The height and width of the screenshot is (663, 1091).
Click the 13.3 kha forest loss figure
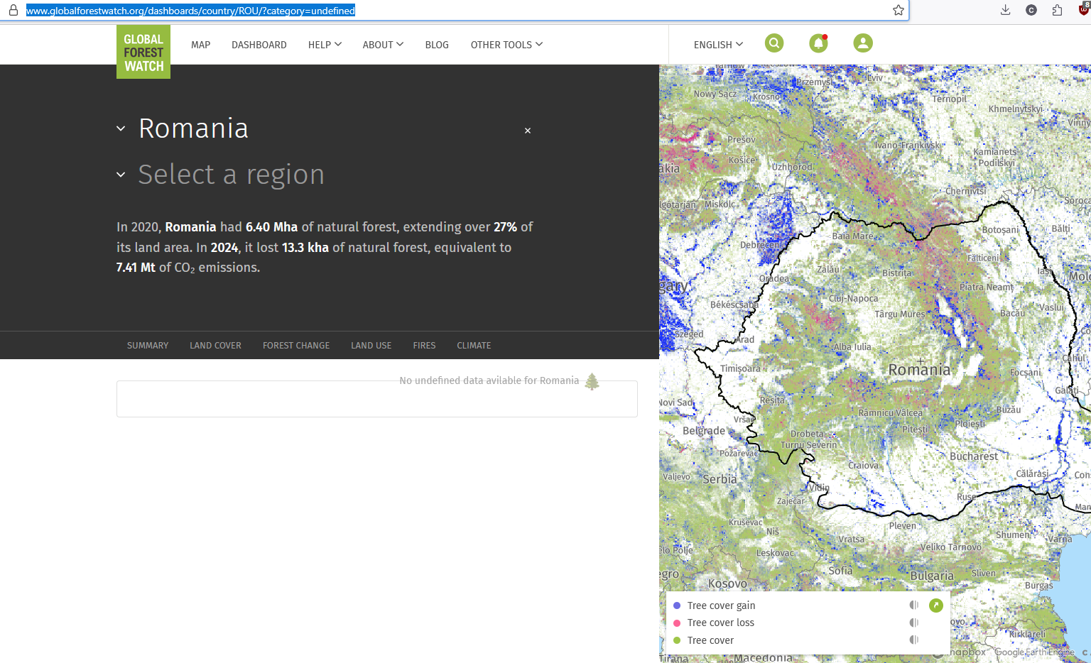pyautogui.click(x=305, y=248)
